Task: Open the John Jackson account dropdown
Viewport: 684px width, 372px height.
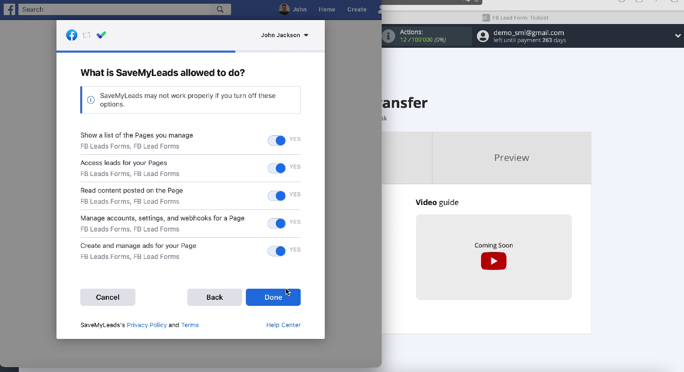Action: (284, 35)
